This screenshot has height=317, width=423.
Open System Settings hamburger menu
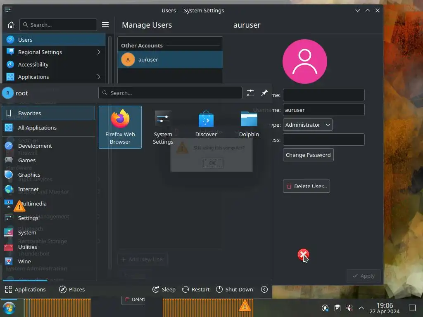105,25
